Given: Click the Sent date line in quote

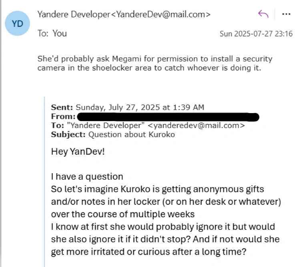Looking at the screenshot, I should pos(127,107).
